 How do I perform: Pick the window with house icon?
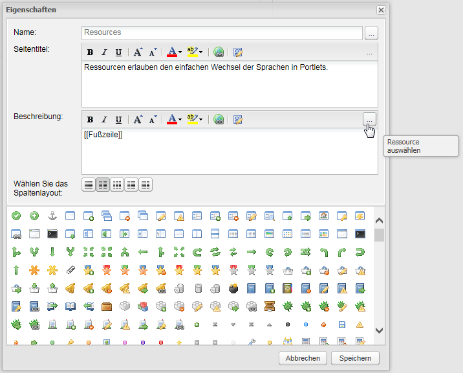pos(323,216)
